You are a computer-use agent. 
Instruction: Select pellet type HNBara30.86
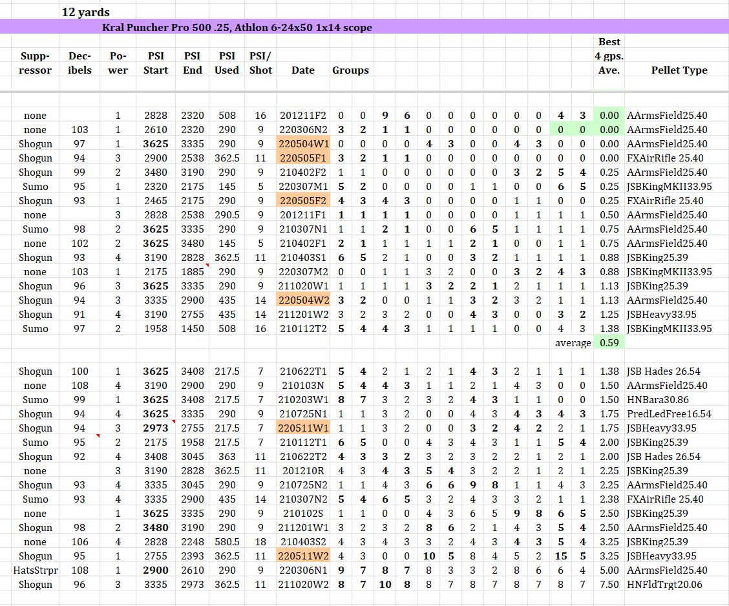click(657, 400)
